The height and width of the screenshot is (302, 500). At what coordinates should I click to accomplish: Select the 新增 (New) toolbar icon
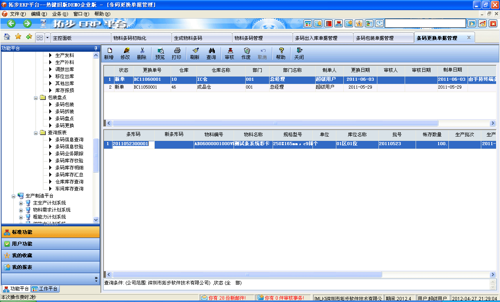[x=110, y=53]
